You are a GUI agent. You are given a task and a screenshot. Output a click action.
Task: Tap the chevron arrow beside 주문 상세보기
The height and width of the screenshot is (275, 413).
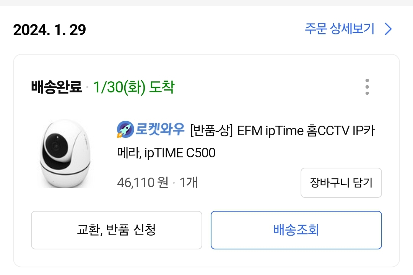pos(388,29)
